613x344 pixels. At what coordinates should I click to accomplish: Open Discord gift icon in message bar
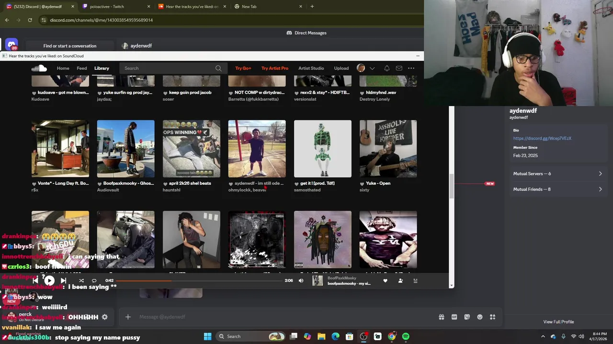442,317
